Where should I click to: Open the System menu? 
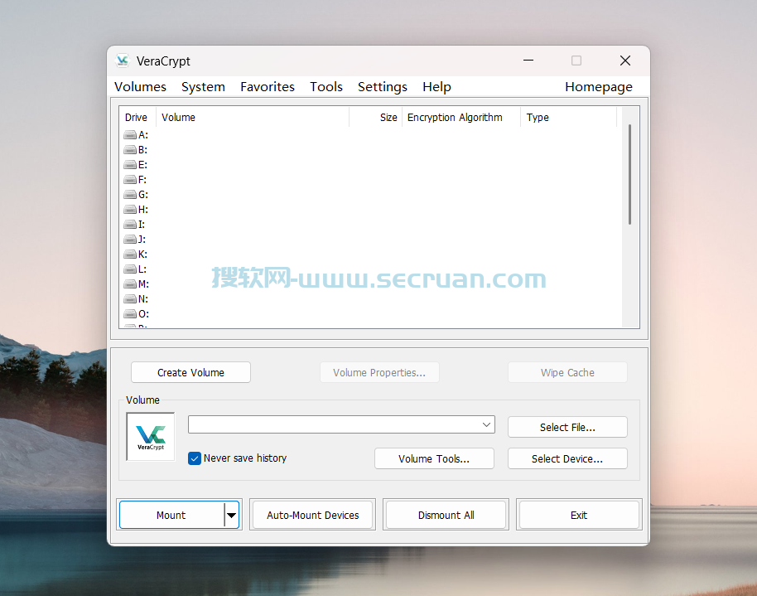click(203, 87)
